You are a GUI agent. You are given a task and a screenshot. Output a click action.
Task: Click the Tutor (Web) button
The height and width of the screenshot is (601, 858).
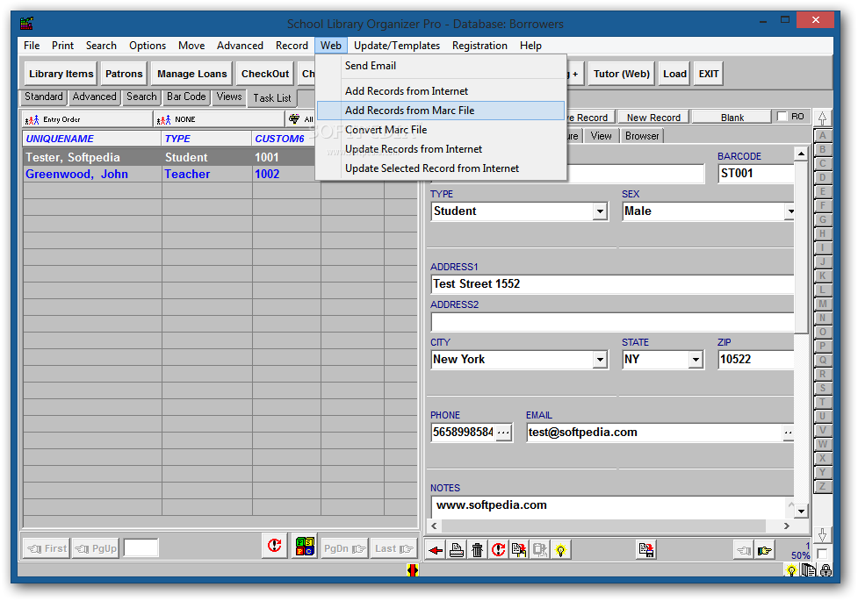[622, 74]
